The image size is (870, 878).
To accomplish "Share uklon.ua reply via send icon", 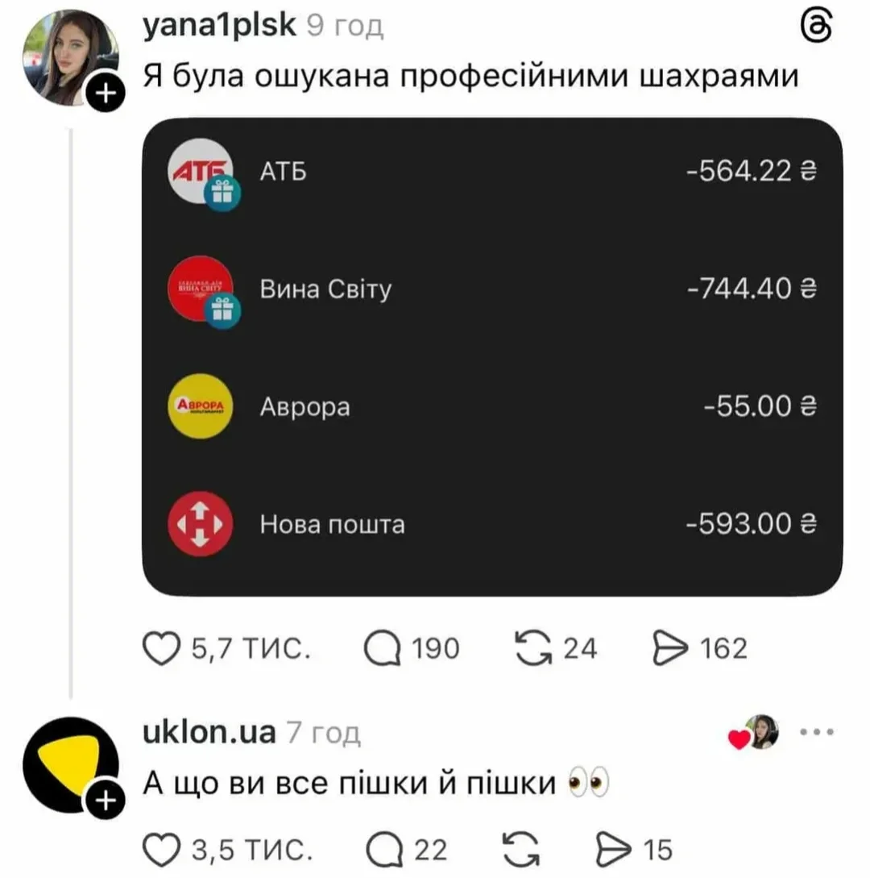I will pyautogui.click(x=613, y=850).
